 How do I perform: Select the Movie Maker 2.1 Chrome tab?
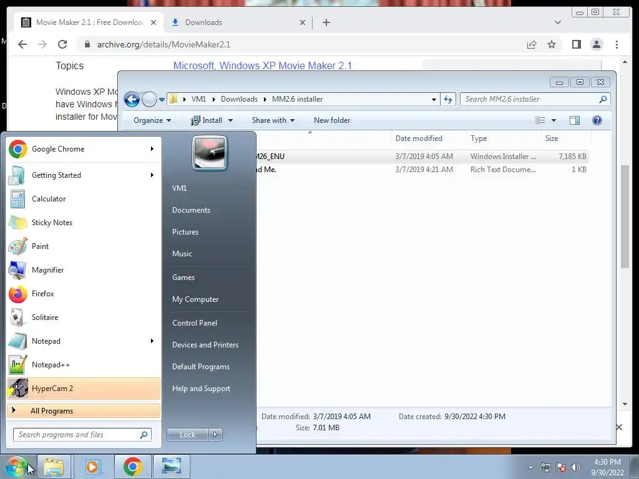pyautogui.click(x=89, y=22)
